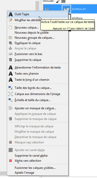Toggle the paintbrush pixel lock next to Verrouiller

[58, 2]
